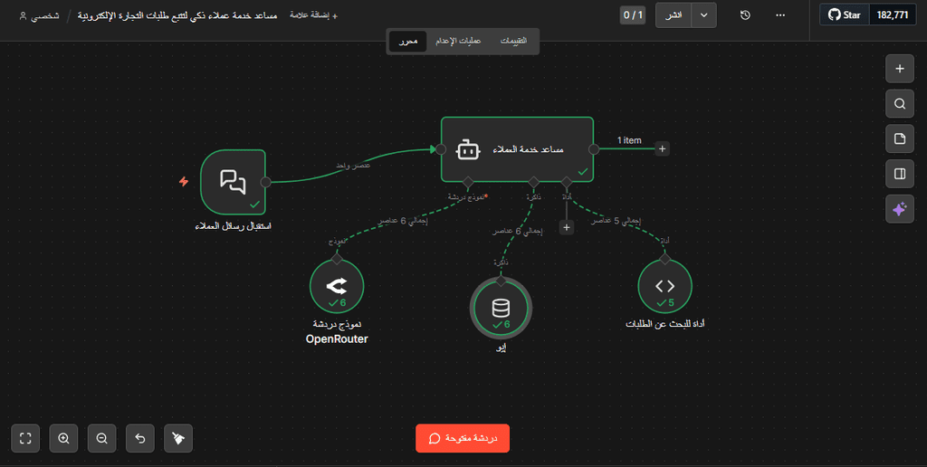Switch to the عمليات الإعدام tab
Image resolution: width=927 pixels, height=467 pixels.
click(457, 42)
